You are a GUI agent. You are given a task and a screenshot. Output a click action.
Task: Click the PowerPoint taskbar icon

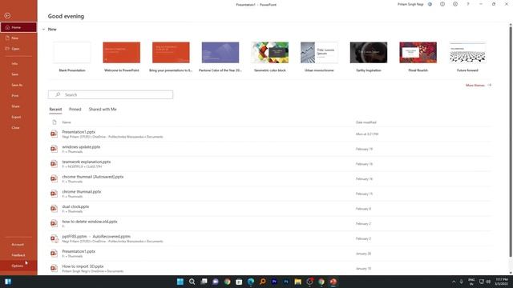[333, 282]
